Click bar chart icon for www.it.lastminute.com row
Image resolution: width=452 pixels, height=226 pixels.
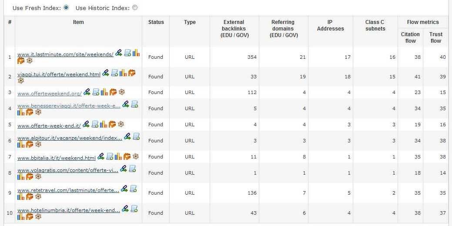pyautogui.click(x=136, y=53)
